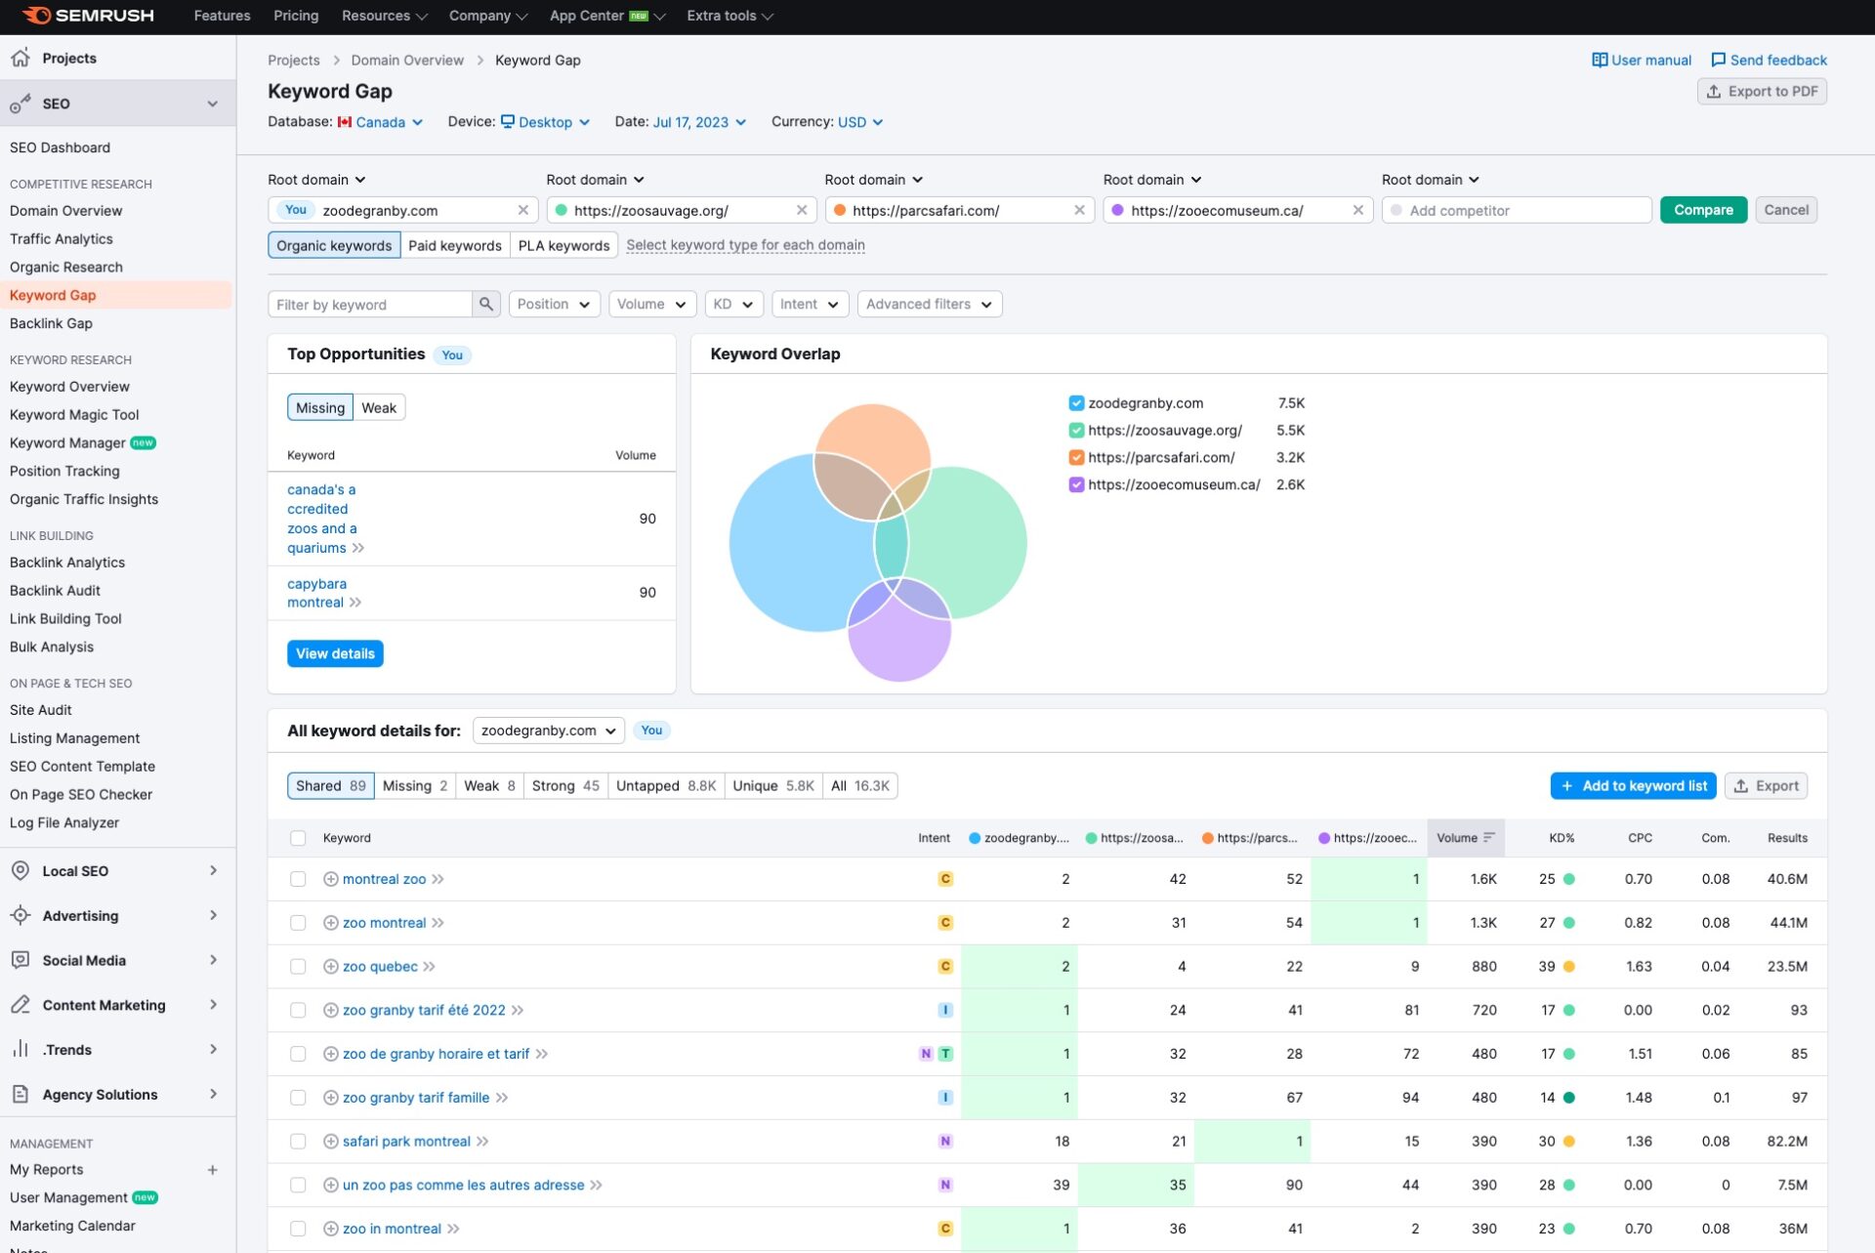The image size is (1875, 1253).
Task: Open the Date Jul 17, 2023 dropdown
Action: [x=699, y=122]
